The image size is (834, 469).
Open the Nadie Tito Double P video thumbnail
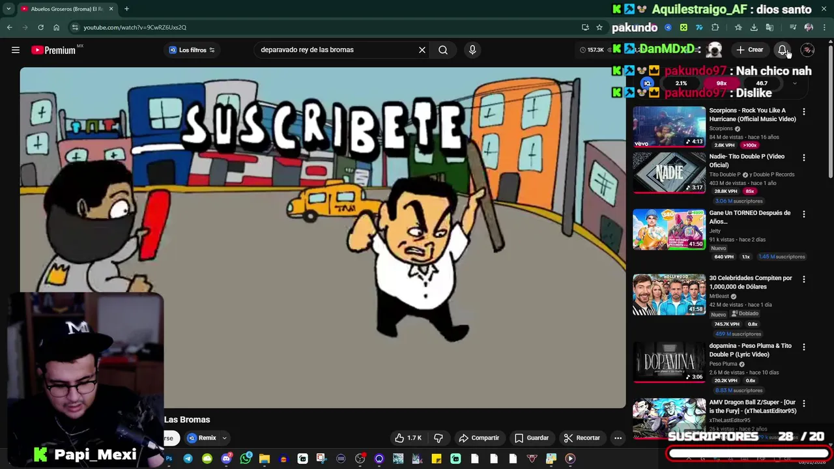click(x=669, y=173)
